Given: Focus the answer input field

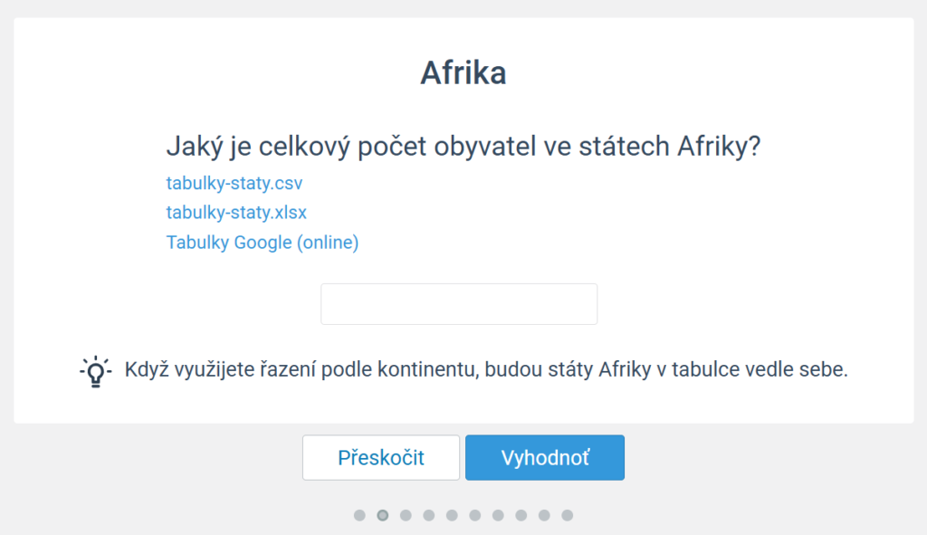Looking at the screenshot, I should click(x=459, y=304).
